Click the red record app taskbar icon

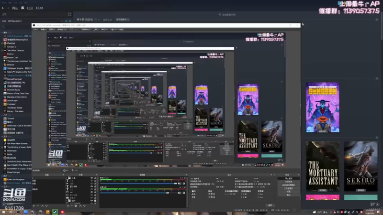point(62,212)
